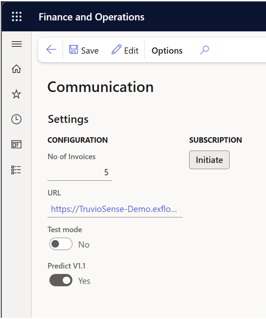Screen dimensions: 266x319
Task: Select the No of Invoices field
Action: pos(80,172)
